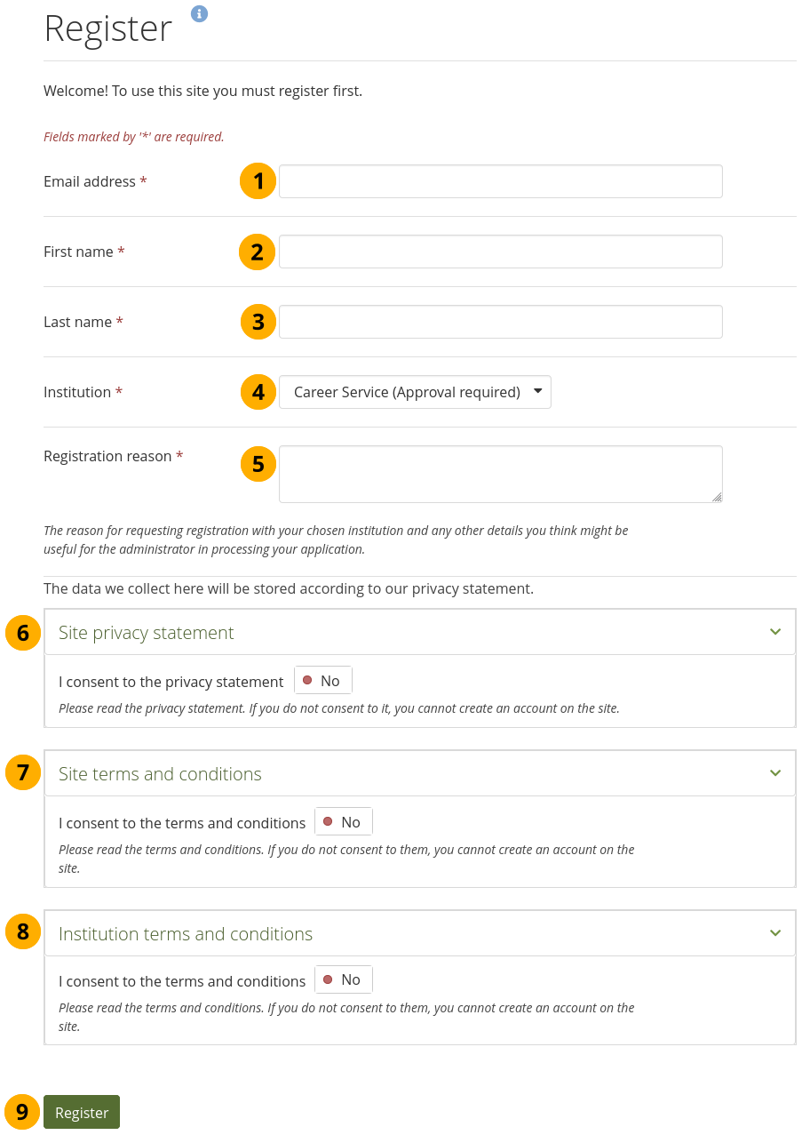Screen dimensions: 802x1135
Task: Click numbered marker 1 beside Email address
Action: click(258, 181)
